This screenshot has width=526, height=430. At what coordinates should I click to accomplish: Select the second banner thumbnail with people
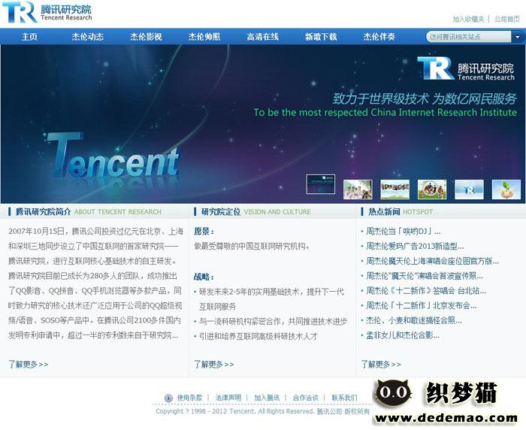click(358, 189)
